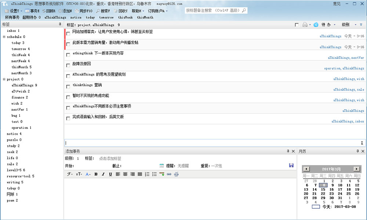The width and height of the screenshot is (367, 220).
Task: Open the 帮助H menu
Action: tap(138, 11)
